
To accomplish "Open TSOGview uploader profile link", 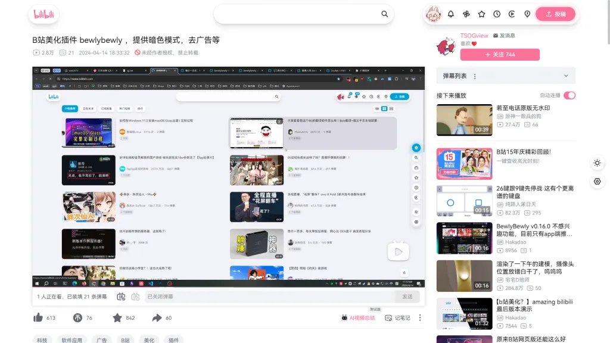I will coord(474,35).
